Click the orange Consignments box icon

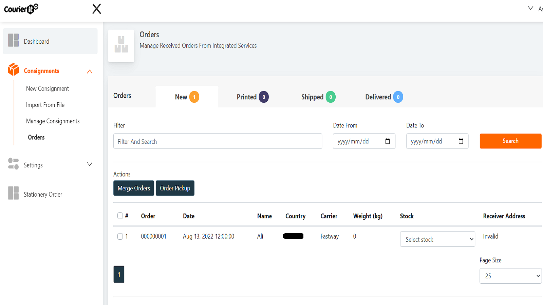(14, 69)
